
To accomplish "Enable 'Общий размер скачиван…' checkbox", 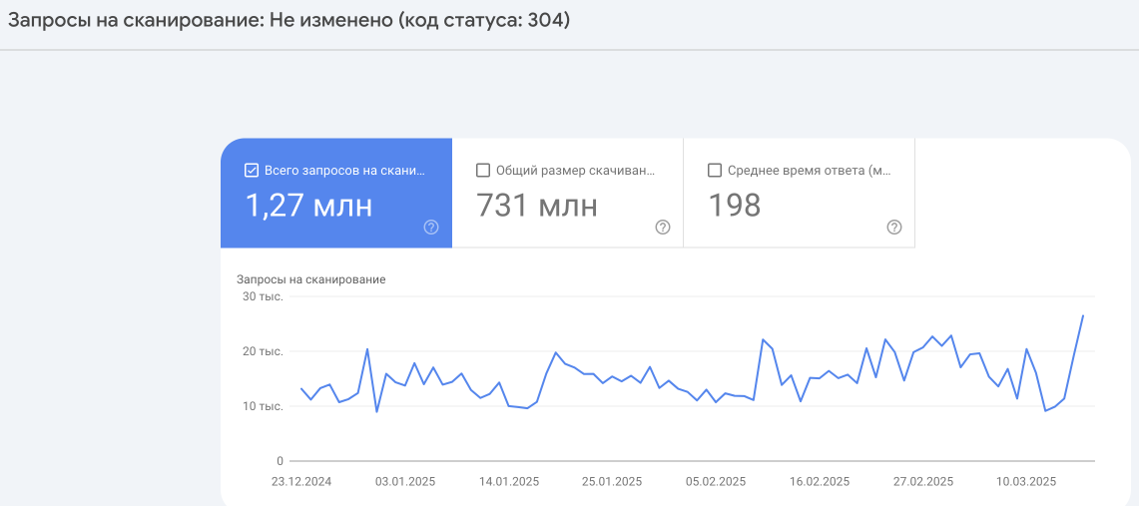I will (482, 171).
